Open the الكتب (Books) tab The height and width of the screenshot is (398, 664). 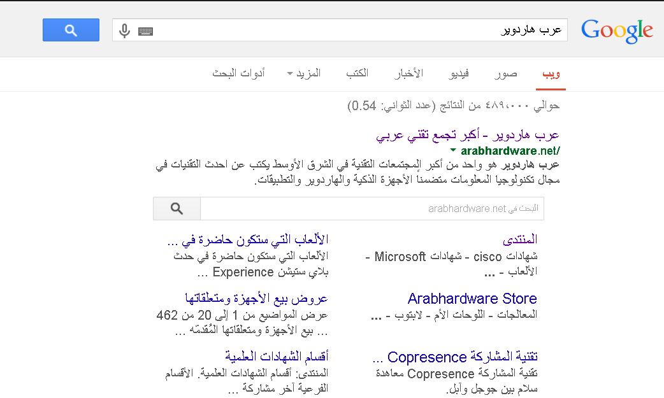point(357,73)
